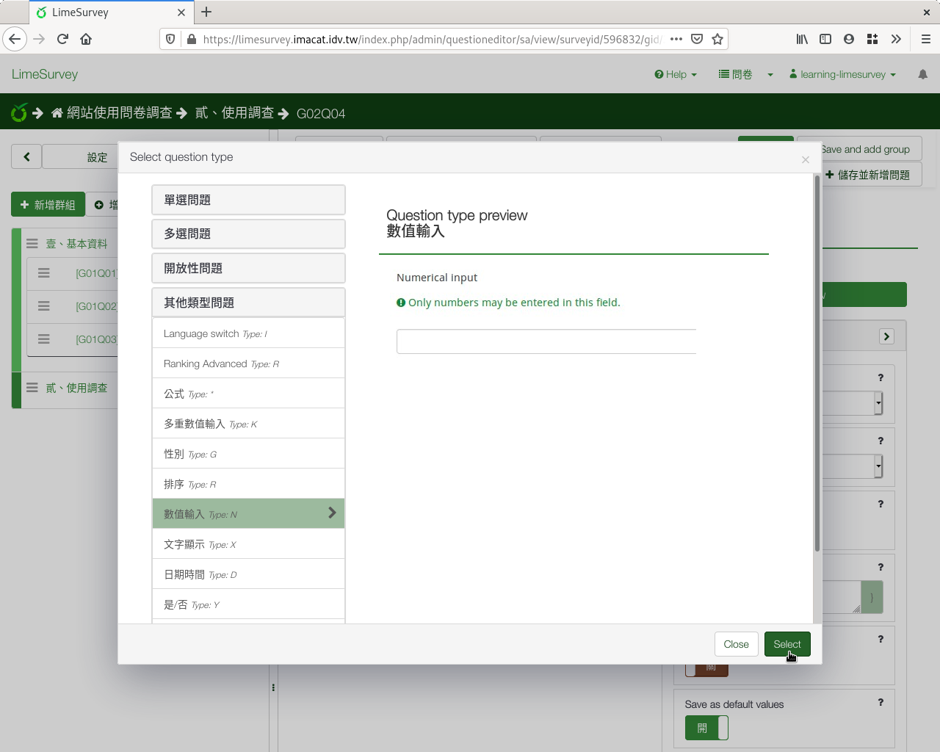This screenshot has width=940, height=752.
Task: Click LimeSurvey logo icon in breadcrumb
Action: pyautogui.click(x=19, y=112)
